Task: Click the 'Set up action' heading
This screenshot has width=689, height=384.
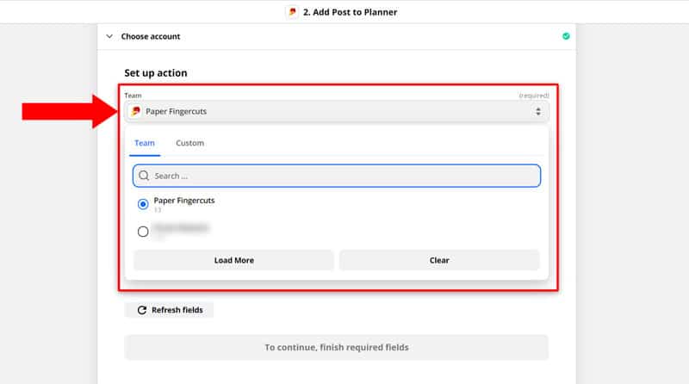Action: pos(156,73)
